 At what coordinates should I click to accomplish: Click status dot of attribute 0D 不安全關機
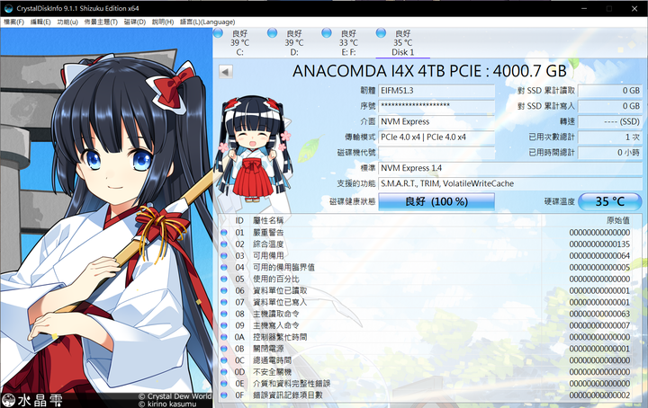click(x=224, y=372)
